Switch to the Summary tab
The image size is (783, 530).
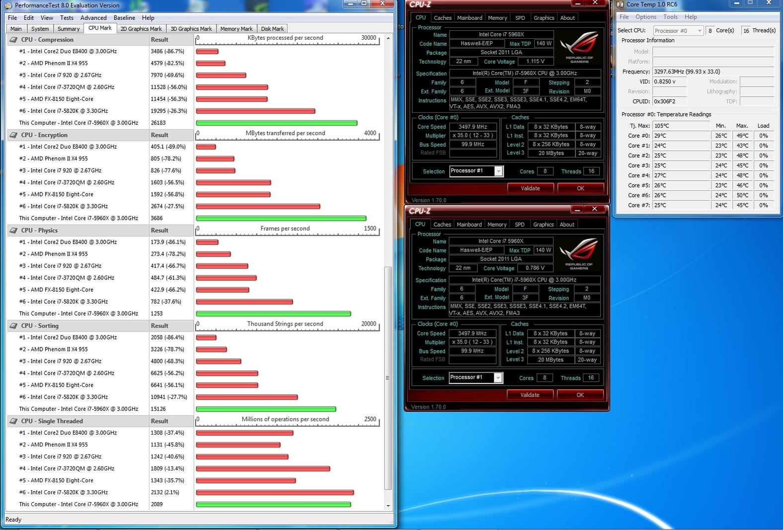point(69,29)
